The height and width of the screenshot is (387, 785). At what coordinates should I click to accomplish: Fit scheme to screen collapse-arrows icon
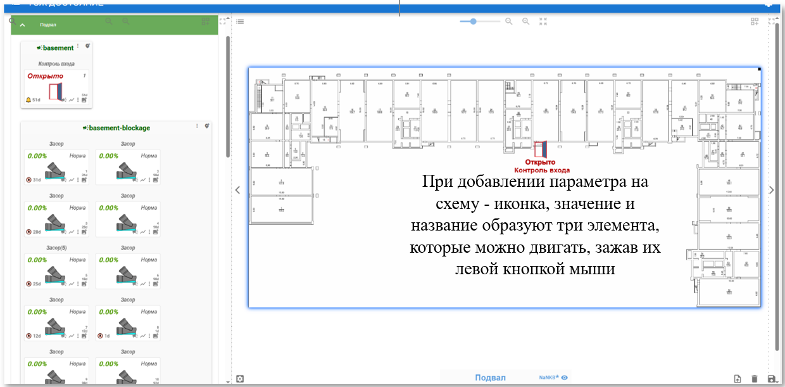[x=543, y=21]
